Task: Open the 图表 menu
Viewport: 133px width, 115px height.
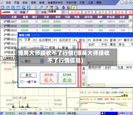Action: click(x=34, y=3)
